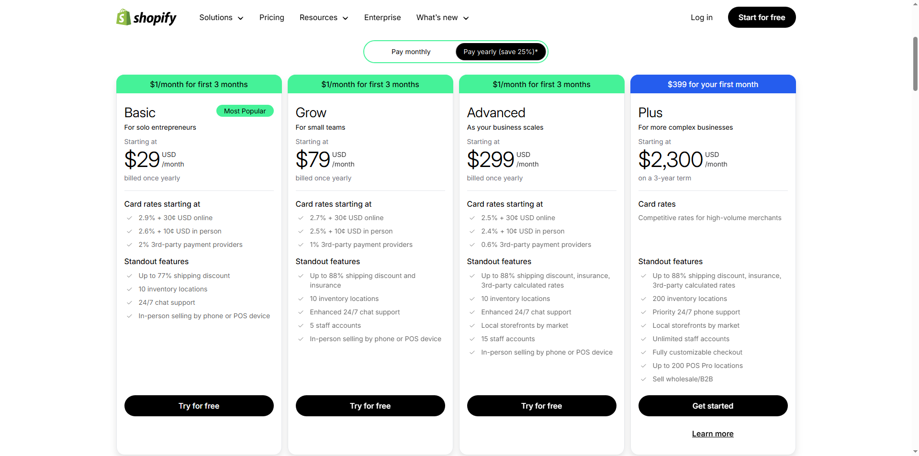Image resolution: width=919 pixels, height=456 pixels.
Task: Click checkmark beside 2.9% + 30¢ USD online
Action: [x=129, y=218]
